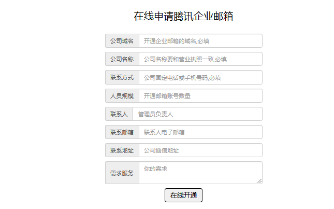Screen dimensions: 334x209
Task: Click the 需求服务 label
Action: click(122, 173)
